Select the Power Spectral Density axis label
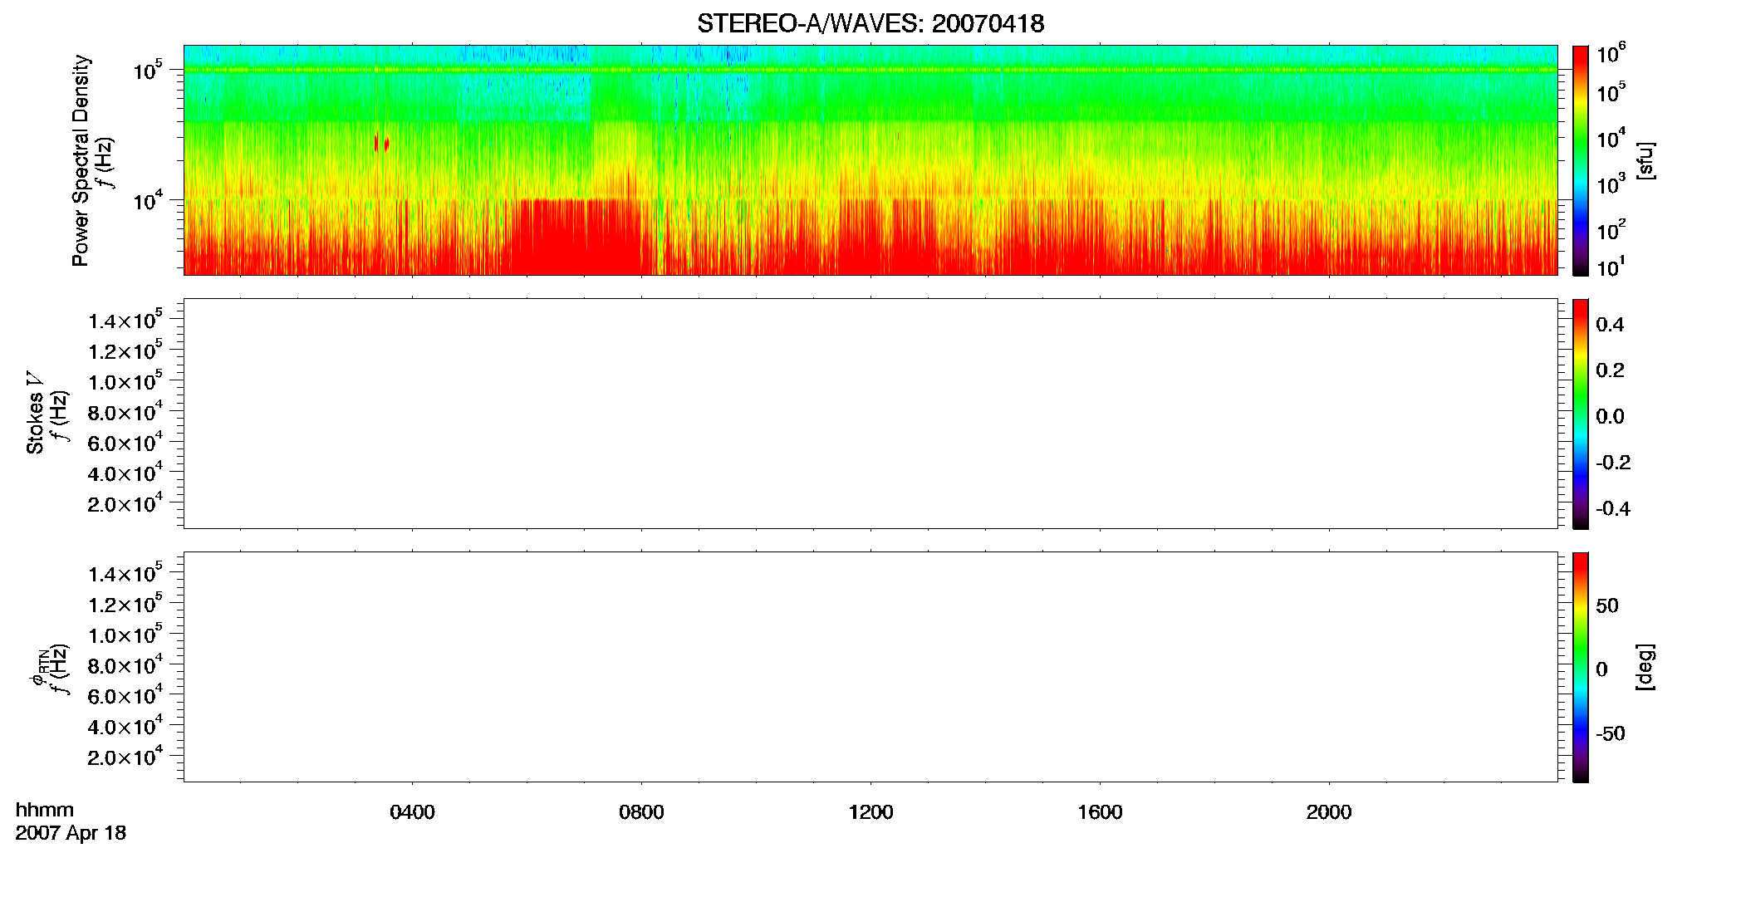This screenshot has height=897, width=1741. coord(81,160)
